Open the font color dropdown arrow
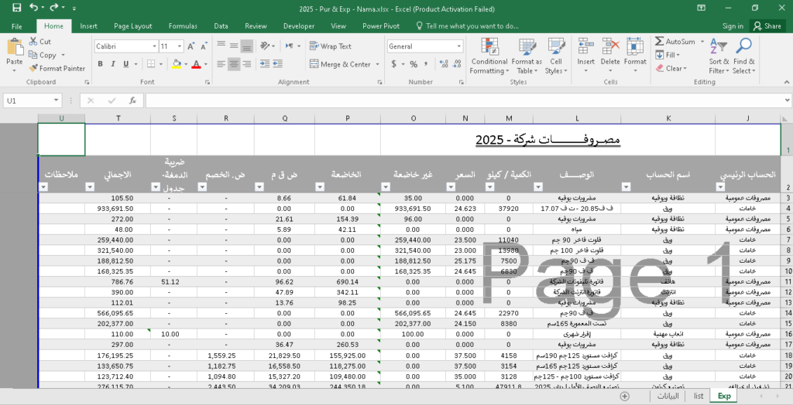This screenshot has width=793, height=405. [x=205, y=64]
